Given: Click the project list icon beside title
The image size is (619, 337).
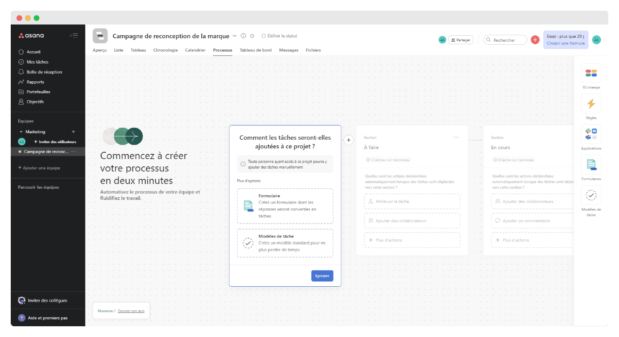Looking at the screenshot, I should pyautogui.click(x=100, y=36).
